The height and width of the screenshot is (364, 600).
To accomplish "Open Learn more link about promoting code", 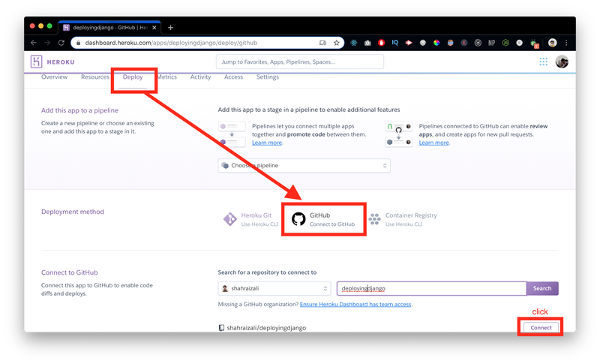I will tap(267, 143).
